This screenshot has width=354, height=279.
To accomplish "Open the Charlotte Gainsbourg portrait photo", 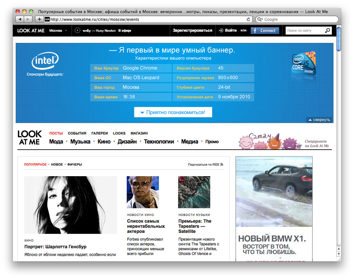I will 71,205.
